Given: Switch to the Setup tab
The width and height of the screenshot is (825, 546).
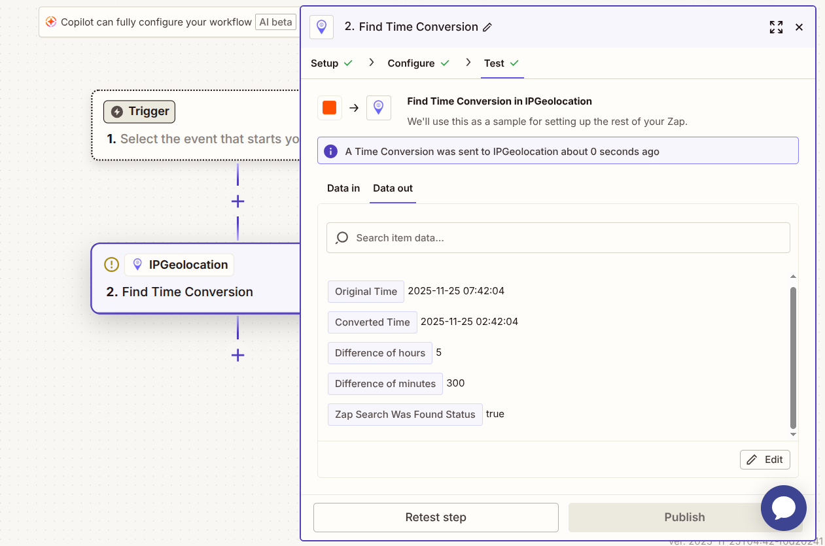Looking at the screenshot, I should (325, 63).
